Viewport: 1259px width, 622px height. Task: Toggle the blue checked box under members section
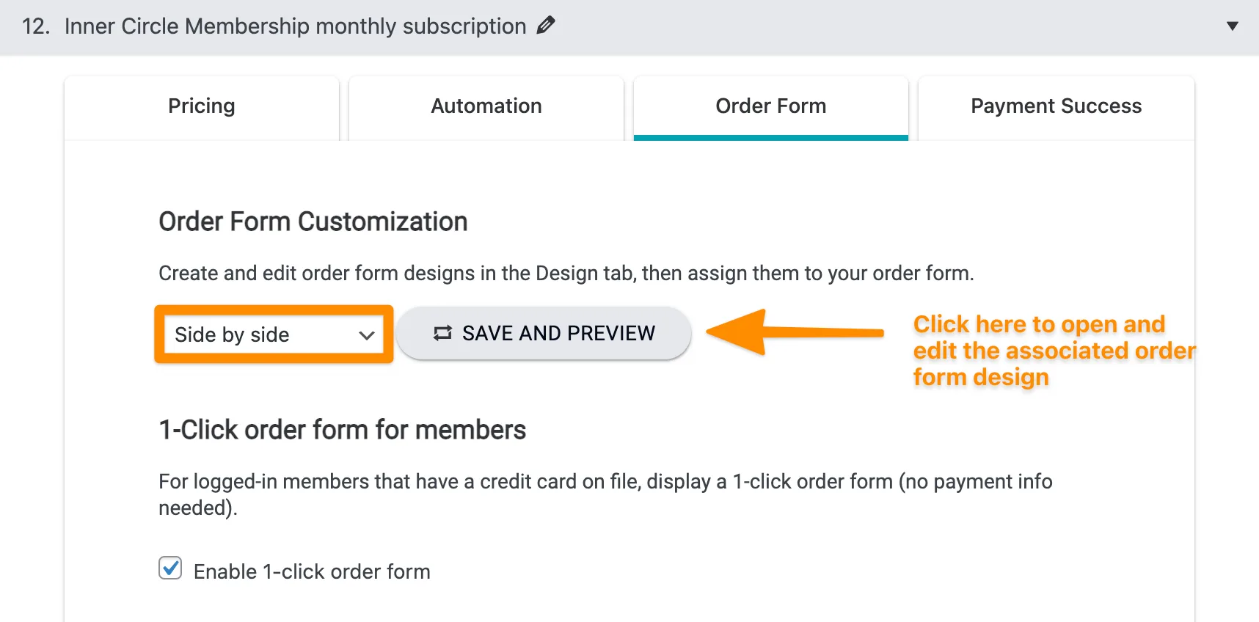(x=169, y=568)
